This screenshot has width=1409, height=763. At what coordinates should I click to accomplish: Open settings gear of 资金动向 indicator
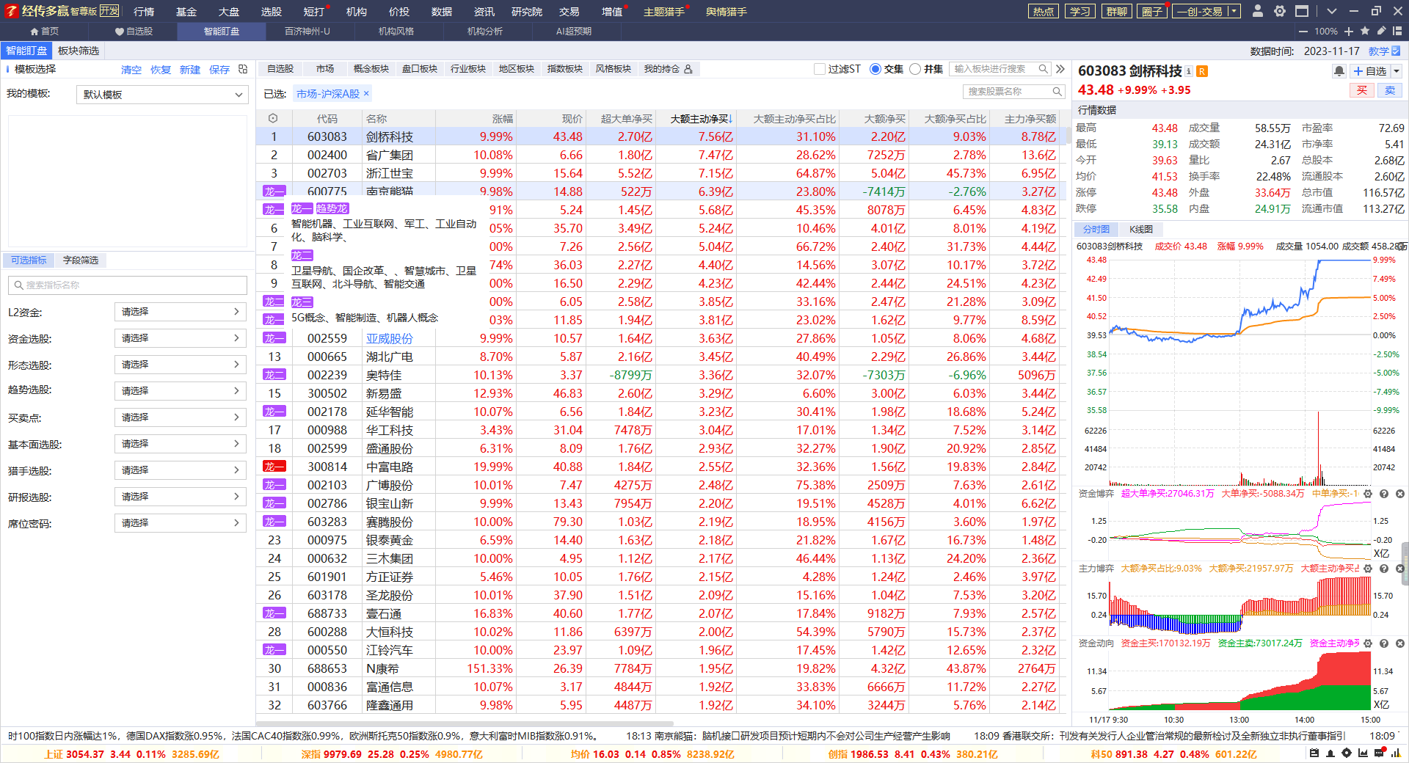click(1368, 643)
